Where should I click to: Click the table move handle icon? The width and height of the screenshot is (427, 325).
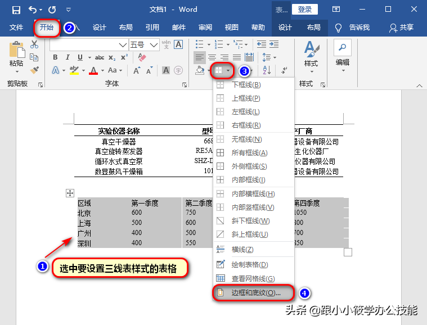click(x=70, y=193)
